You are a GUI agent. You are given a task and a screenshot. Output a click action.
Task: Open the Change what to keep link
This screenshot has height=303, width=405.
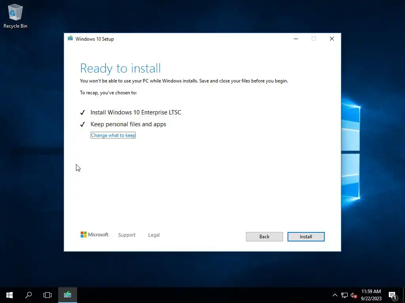[113, 135]
